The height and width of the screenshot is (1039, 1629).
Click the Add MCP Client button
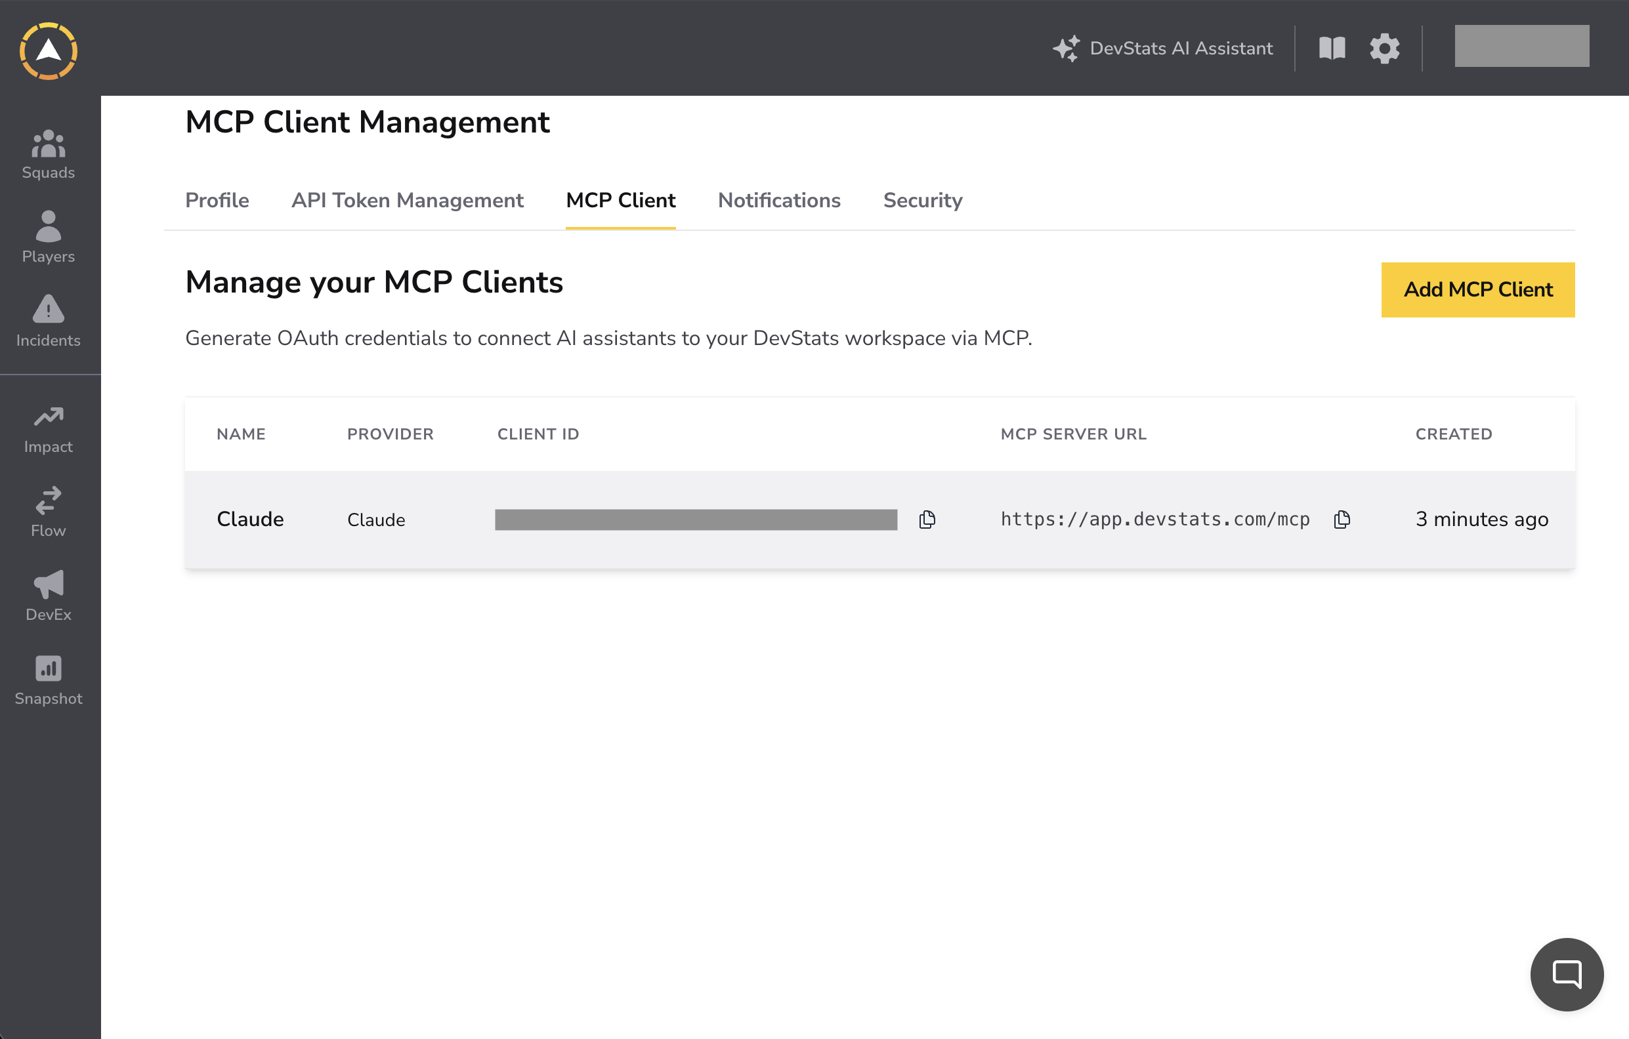pyautogui.click(x=1478, y=289)
